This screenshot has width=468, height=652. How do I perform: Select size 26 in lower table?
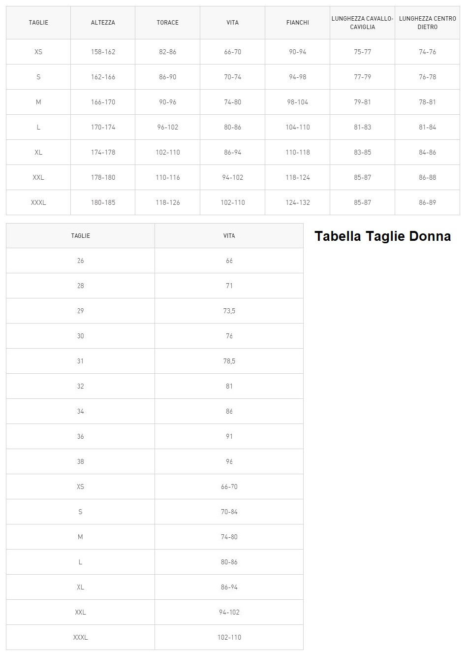(x=81, y=261)
